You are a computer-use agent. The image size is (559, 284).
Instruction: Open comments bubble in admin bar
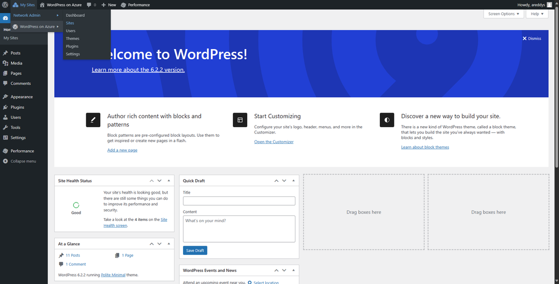(x=91, y=5)
